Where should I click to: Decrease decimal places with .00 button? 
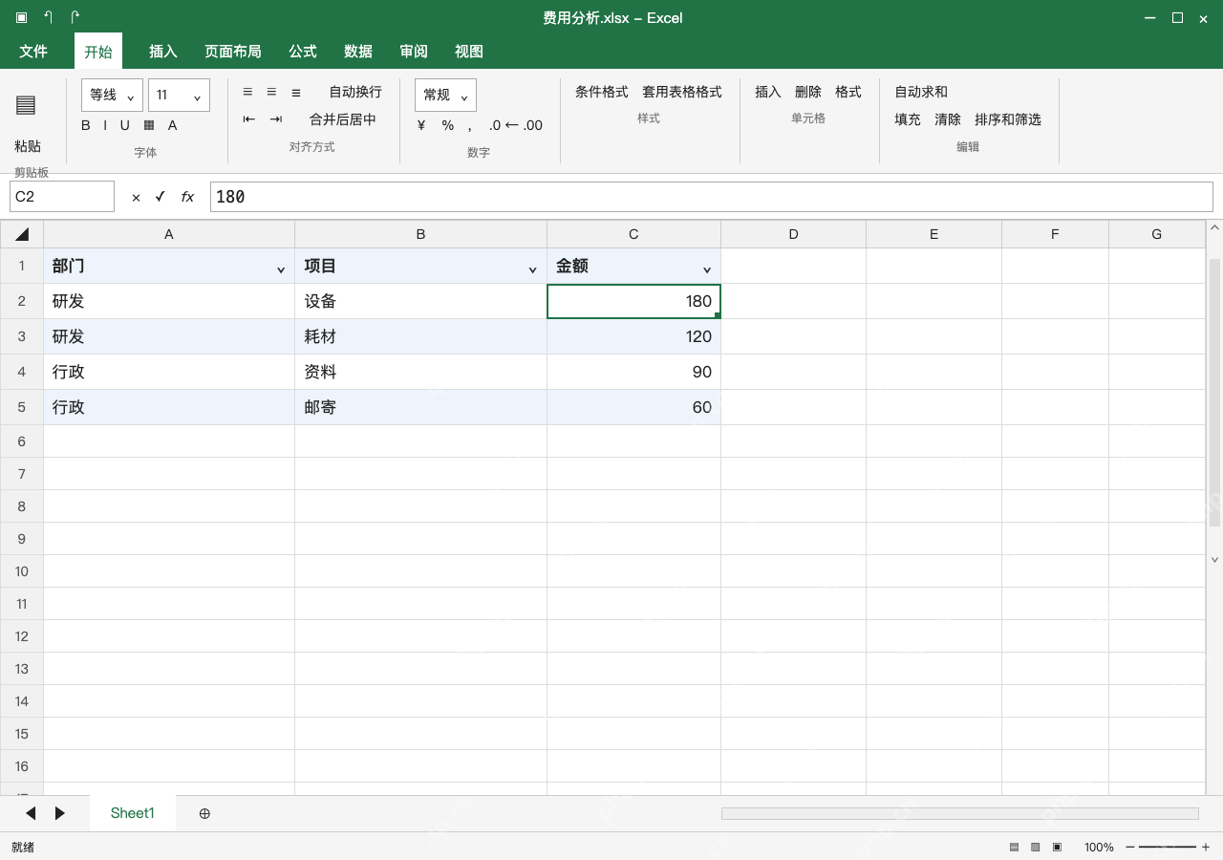531,125
